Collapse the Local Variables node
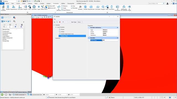 56,27
